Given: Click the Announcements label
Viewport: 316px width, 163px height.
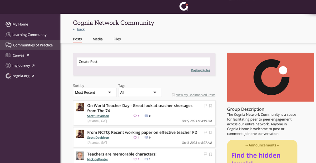Looking at the screenshot, I should point(262,145).
